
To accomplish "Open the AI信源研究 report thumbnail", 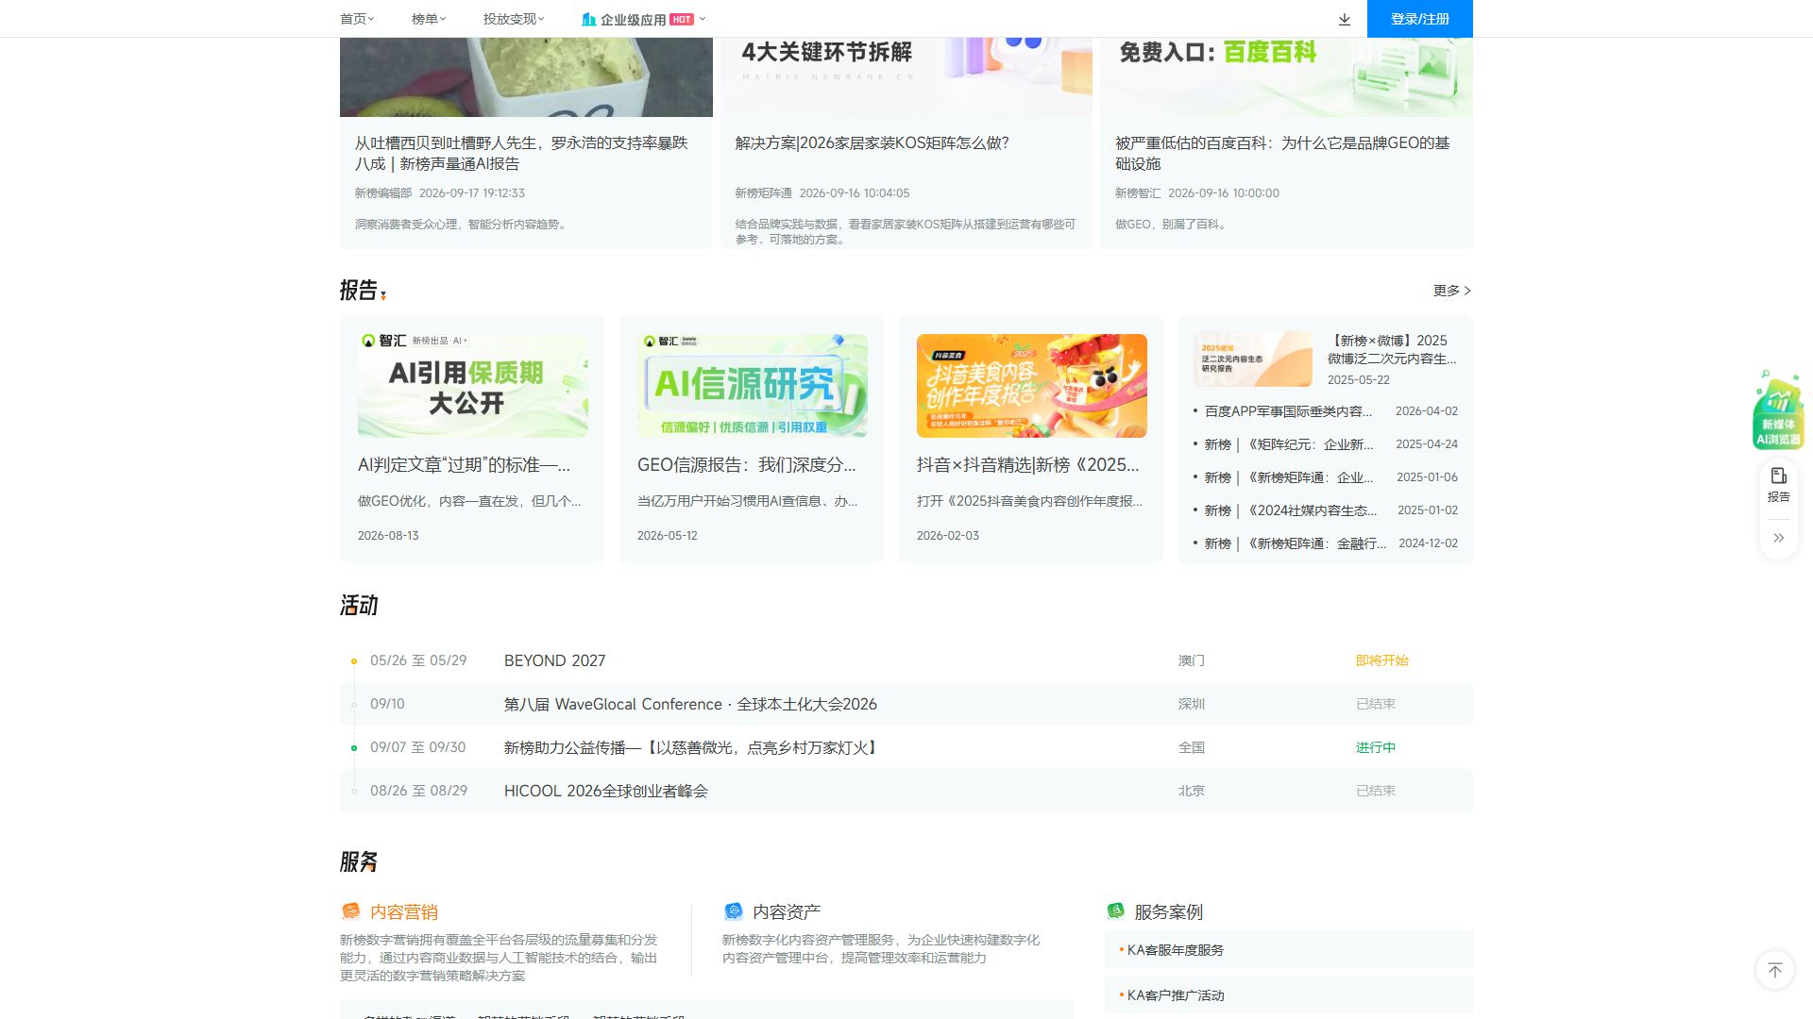I will tap(753, 385).
